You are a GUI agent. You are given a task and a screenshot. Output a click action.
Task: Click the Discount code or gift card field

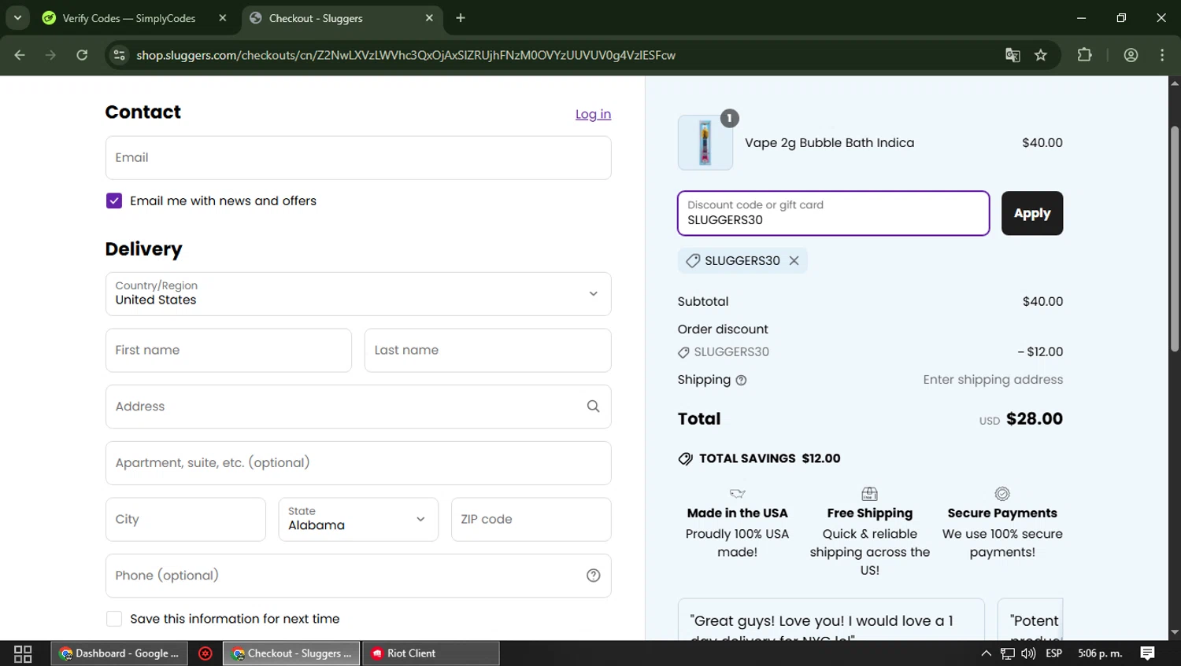[x=833, y=213]
